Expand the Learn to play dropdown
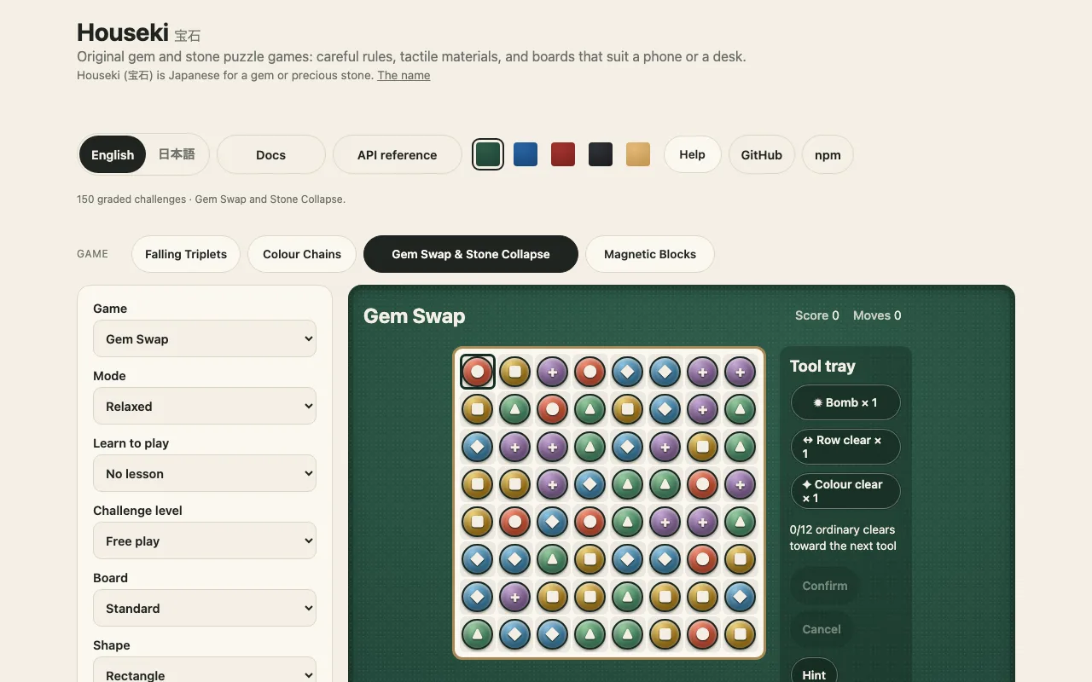Viewport: 1092px width, 682px height. (205, 473)
